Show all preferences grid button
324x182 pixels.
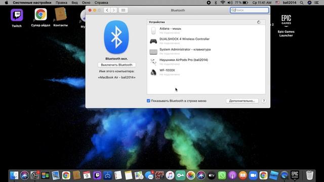(x=123, y=10)
